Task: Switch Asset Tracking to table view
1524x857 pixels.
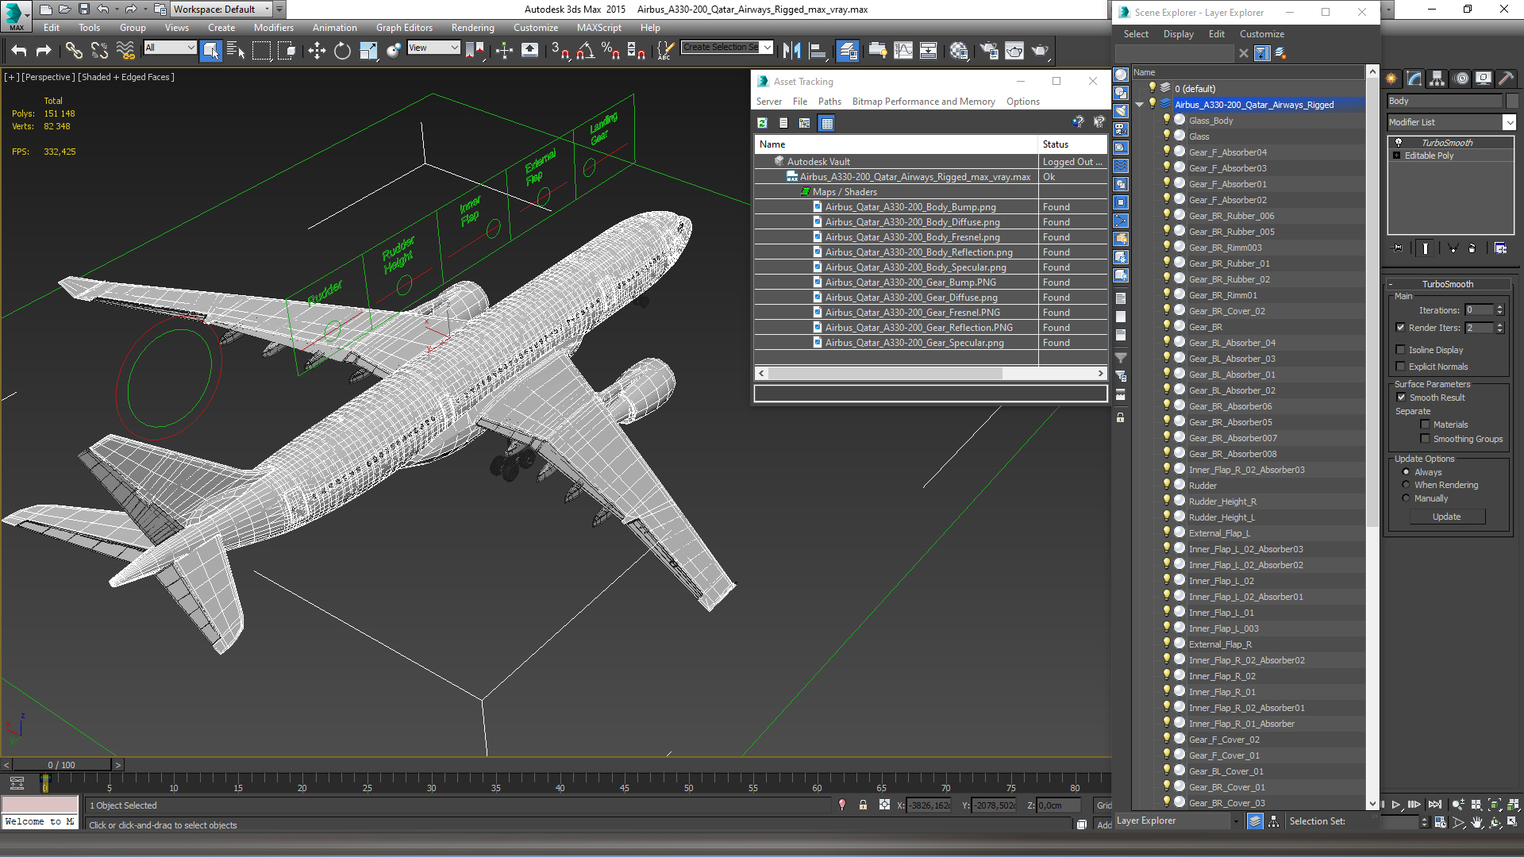Action: 827,123
